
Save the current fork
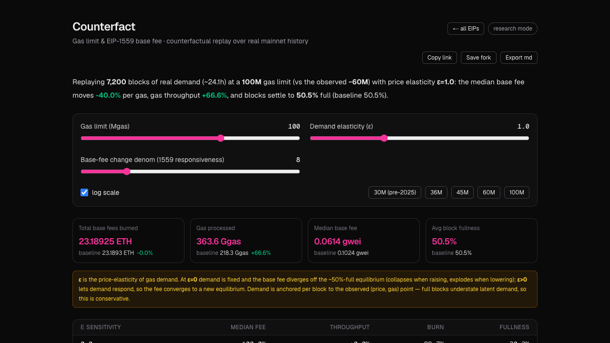click(478, 58)
